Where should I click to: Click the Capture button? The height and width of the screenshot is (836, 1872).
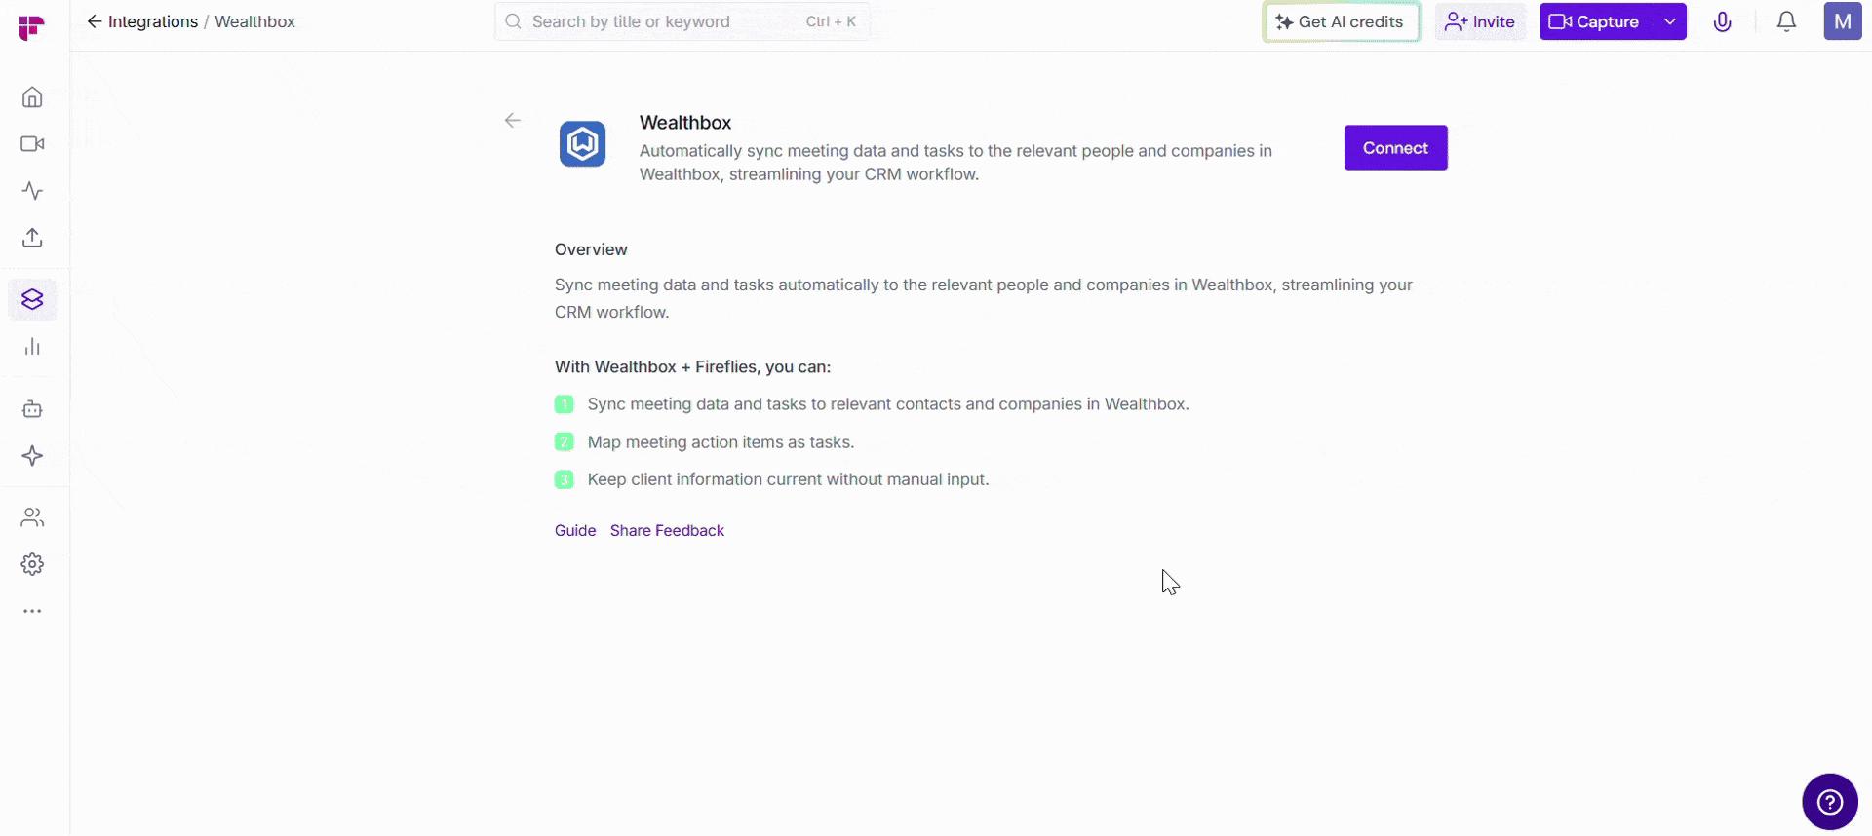[x=1595, y=21]
